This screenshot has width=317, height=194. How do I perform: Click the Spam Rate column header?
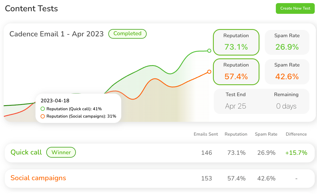tap(266, 134)
